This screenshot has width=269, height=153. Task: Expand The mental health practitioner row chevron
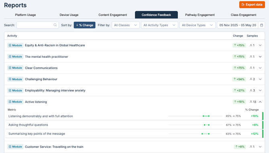tap(260, 57)
